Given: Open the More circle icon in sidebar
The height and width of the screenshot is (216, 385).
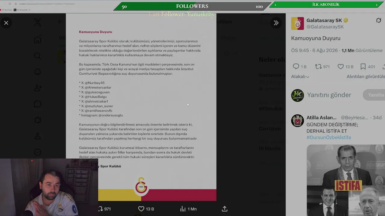Looking at the screenshot, I should tap(38, 152).
